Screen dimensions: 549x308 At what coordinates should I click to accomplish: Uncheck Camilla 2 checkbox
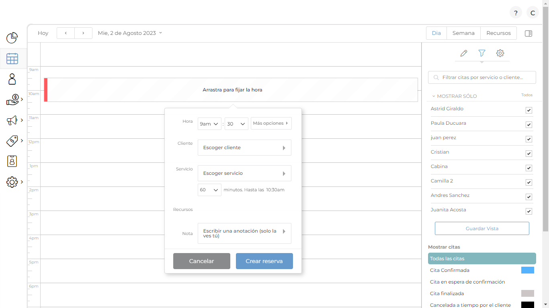coord(529,182)
